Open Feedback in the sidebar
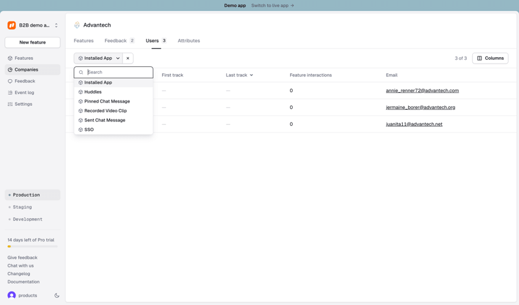Viewport: 519px width, 305px height. point(32,81)
